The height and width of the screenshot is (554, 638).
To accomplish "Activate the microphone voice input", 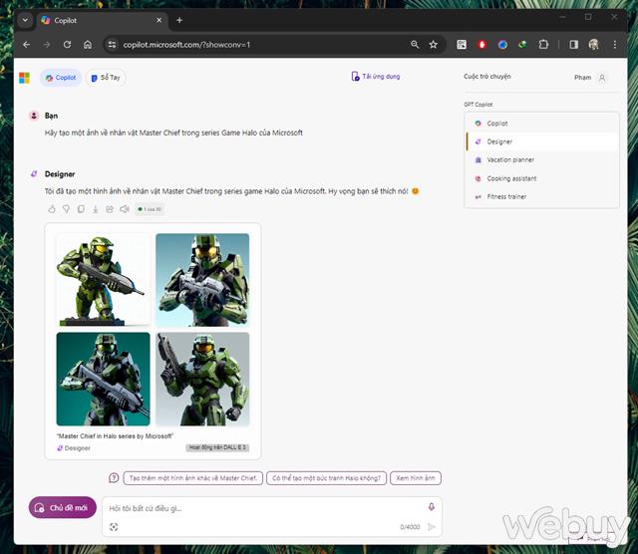I will pos(432,507).
